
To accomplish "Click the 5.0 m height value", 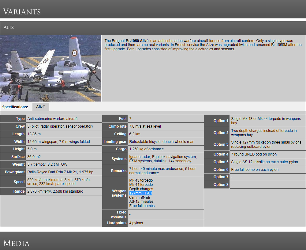I will click(32, 149).
